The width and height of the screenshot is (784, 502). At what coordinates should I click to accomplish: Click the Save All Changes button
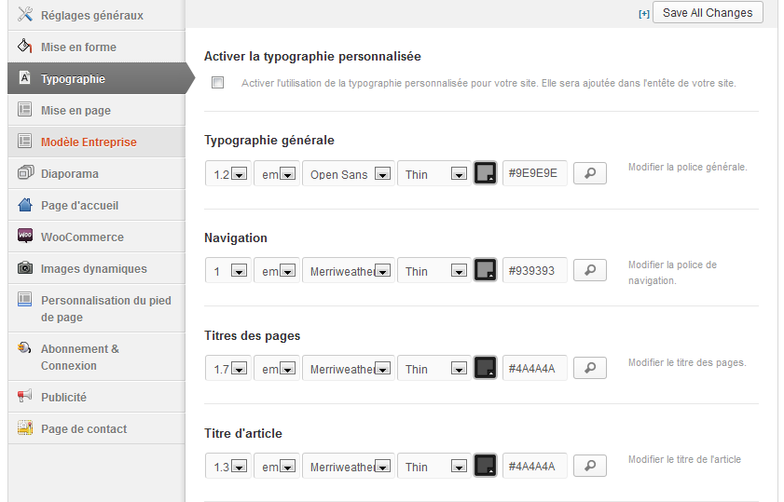point(708,13)
